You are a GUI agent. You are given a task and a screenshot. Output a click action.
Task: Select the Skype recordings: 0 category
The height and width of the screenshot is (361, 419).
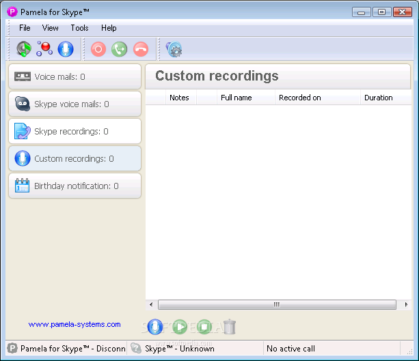[x=75, y=131]
